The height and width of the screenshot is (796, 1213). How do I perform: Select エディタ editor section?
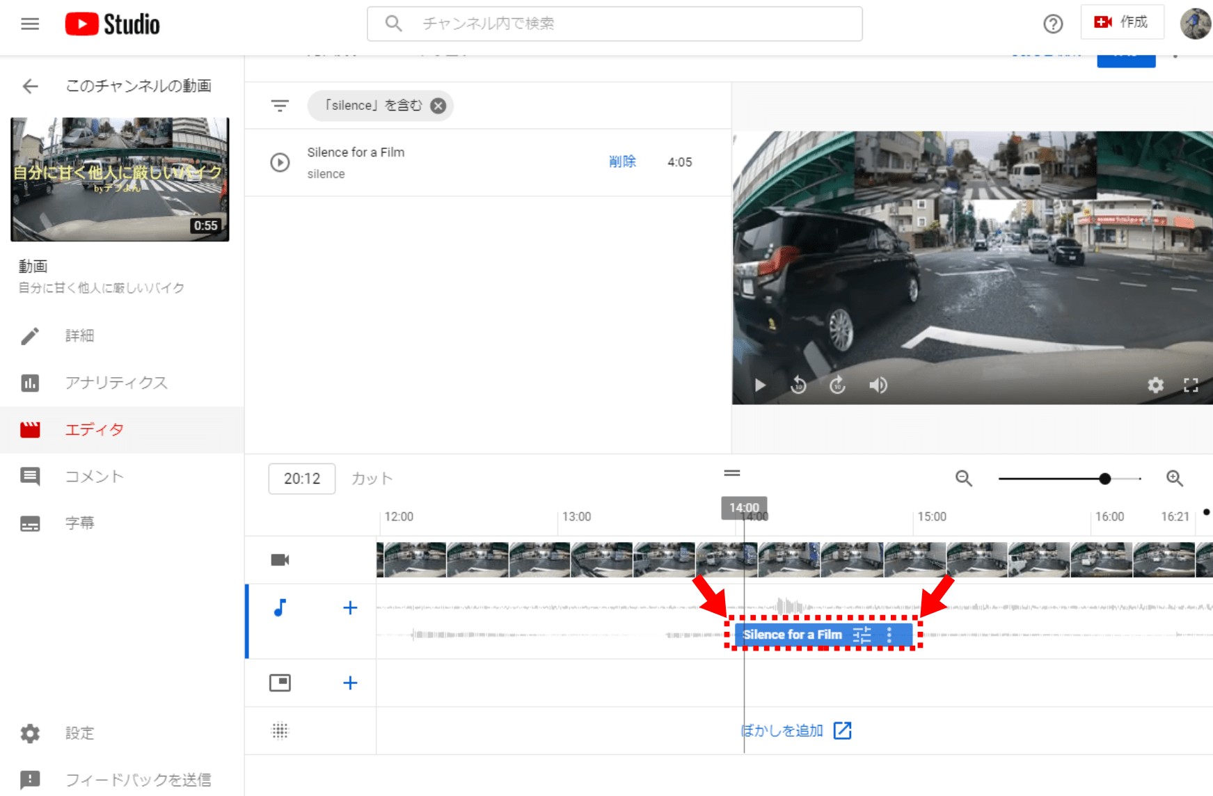pos(122,429)
